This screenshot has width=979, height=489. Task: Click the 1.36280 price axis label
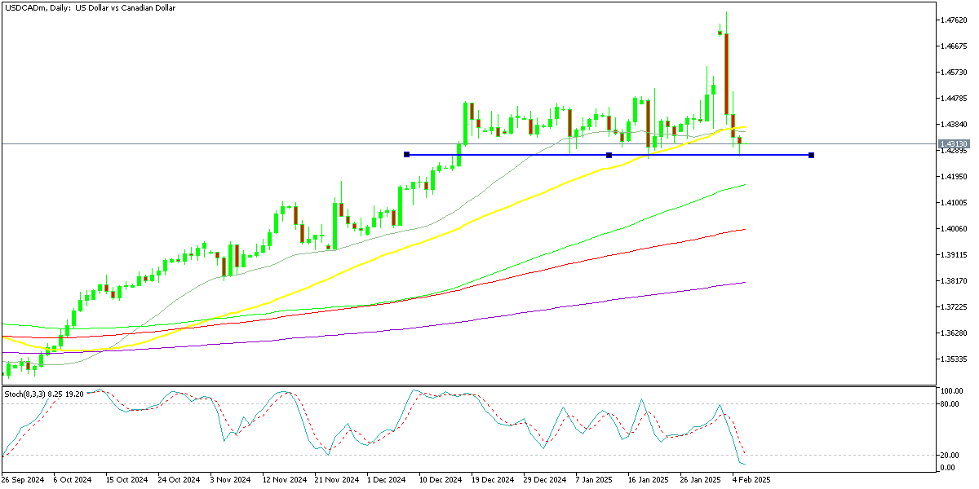coord(953,333)
